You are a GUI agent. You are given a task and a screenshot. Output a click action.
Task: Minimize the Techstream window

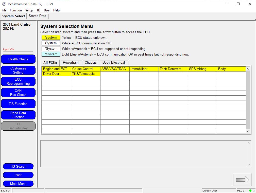coord(227,4)
